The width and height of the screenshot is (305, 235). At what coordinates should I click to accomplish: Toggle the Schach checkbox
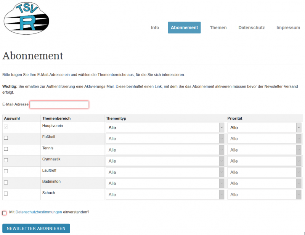(6, 193)
